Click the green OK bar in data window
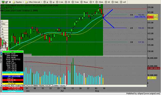The height and width of the screenshot is (95, 161). (13, 52)
